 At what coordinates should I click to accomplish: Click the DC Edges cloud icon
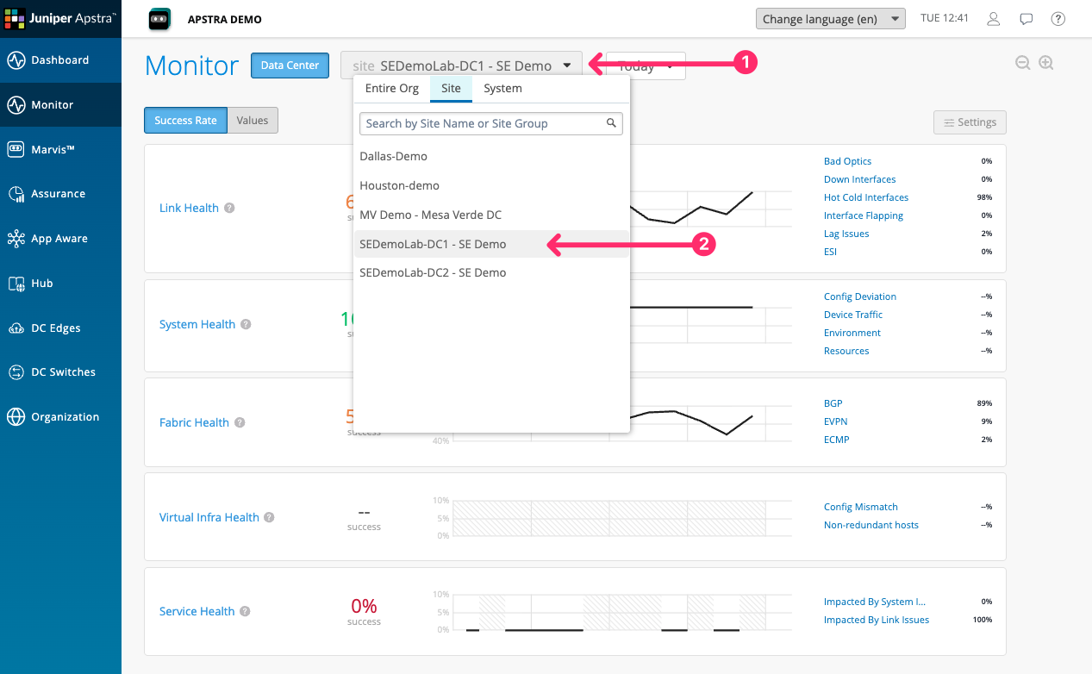(x=16, y=328)
